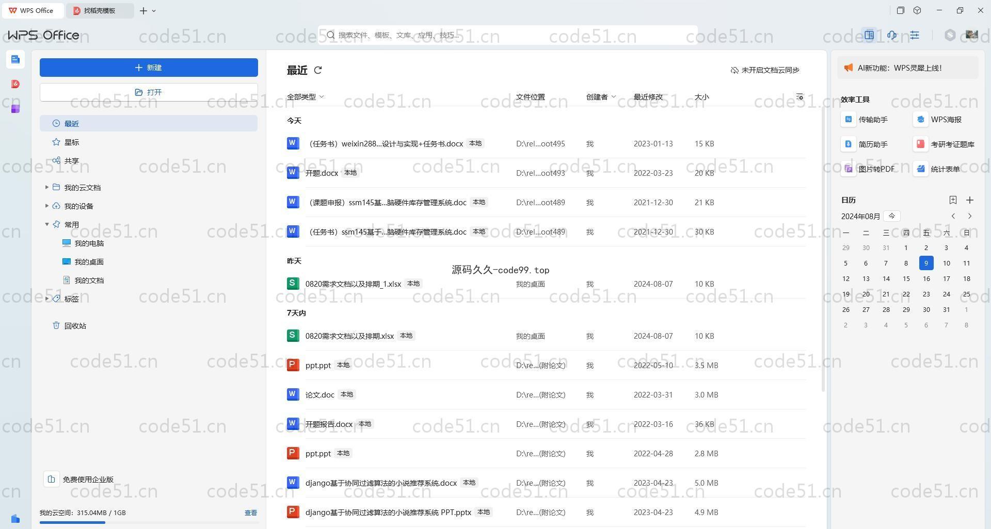The height and width of the screenshot is (529, 991).
Task: Sort by 大小 column header
Action: 701,97
